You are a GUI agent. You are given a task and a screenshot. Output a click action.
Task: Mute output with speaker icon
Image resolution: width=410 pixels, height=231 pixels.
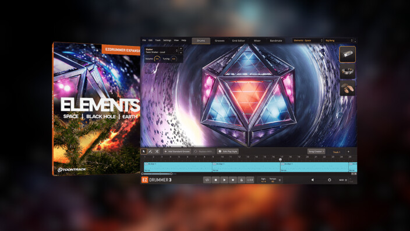point(313,180)
